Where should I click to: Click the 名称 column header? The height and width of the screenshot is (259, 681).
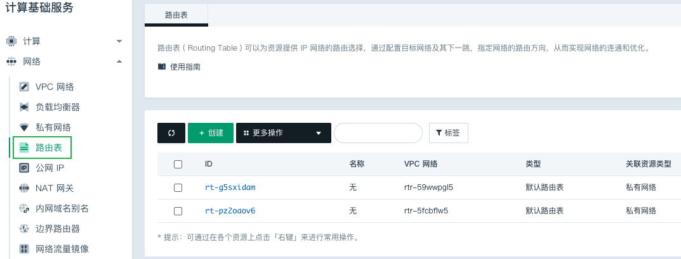point(357,164)
